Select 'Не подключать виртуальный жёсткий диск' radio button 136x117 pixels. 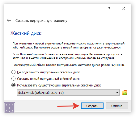pyautogui.click(x=14, y=72)
